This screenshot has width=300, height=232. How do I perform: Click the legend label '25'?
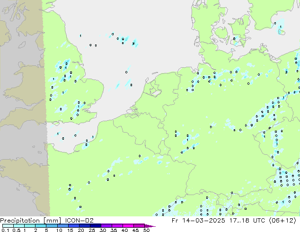(92, 230)
